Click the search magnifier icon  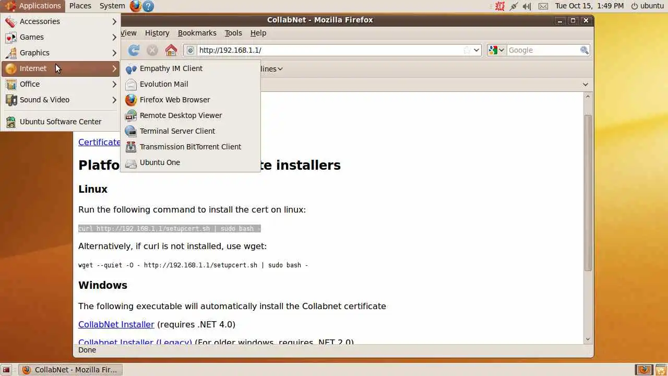coord(584,50)
